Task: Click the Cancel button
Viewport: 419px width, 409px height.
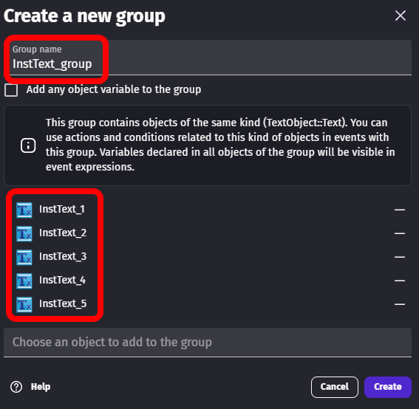Action: 335,387
